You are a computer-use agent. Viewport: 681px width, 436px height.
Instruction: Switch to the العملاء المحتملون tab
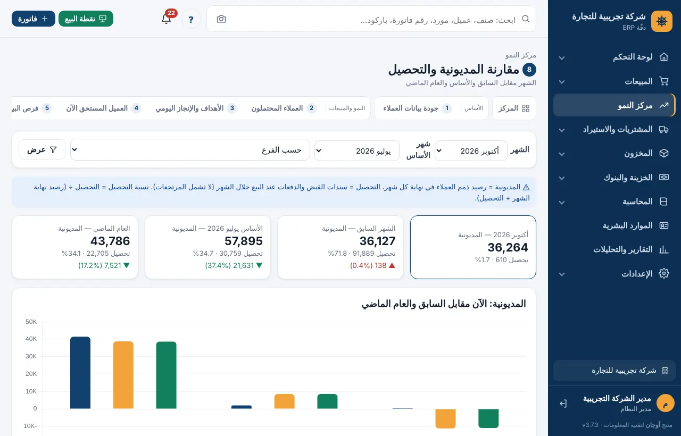(x=284, y=108)
